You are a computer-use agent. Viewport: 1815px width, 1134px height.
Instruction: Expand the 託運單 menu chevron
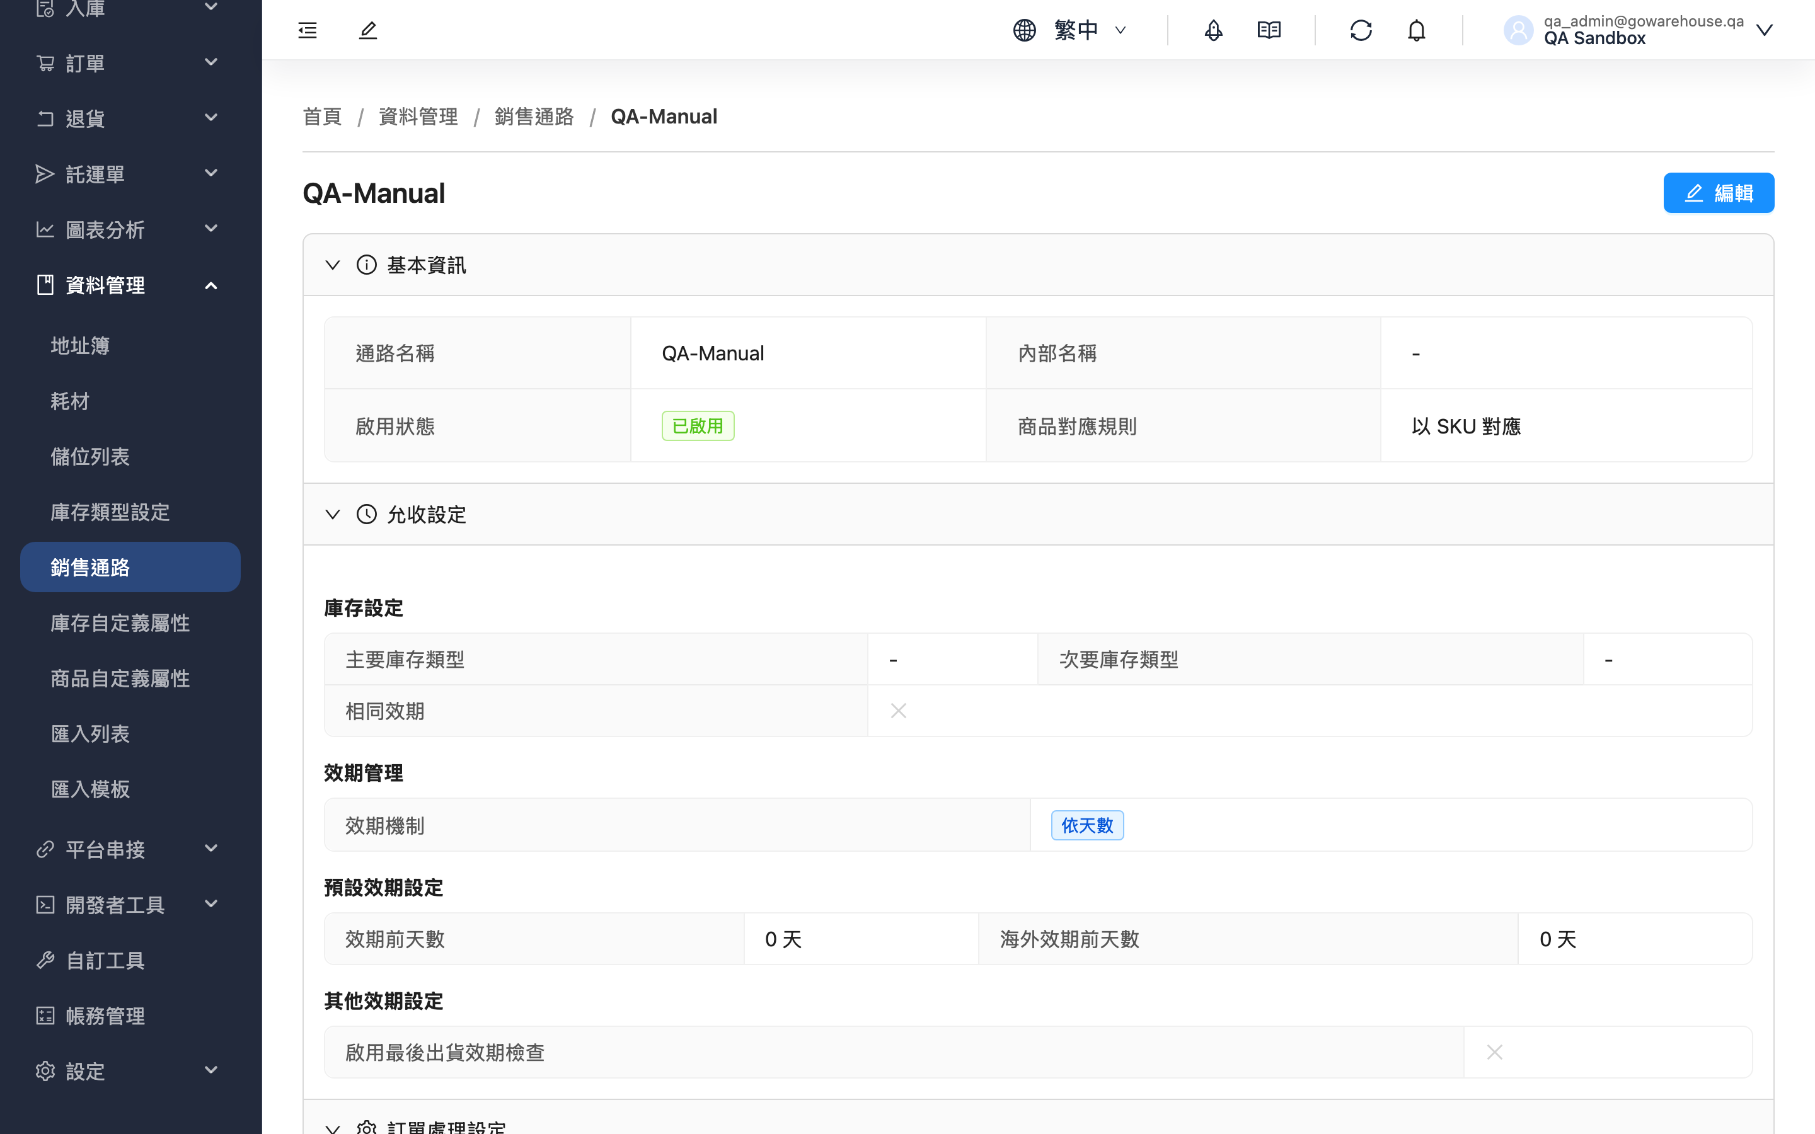point(212,173)
